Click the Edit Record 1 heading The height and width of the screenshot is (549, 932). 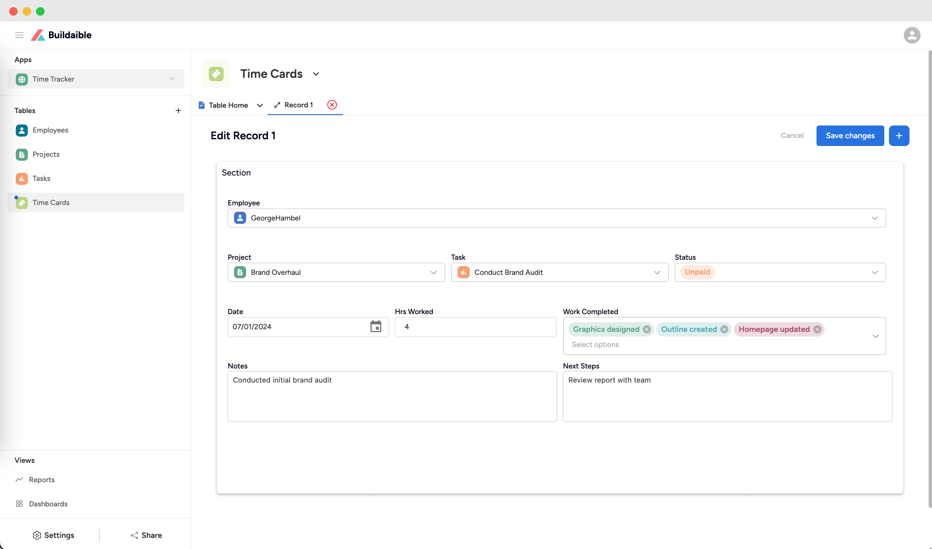point(243,136)
